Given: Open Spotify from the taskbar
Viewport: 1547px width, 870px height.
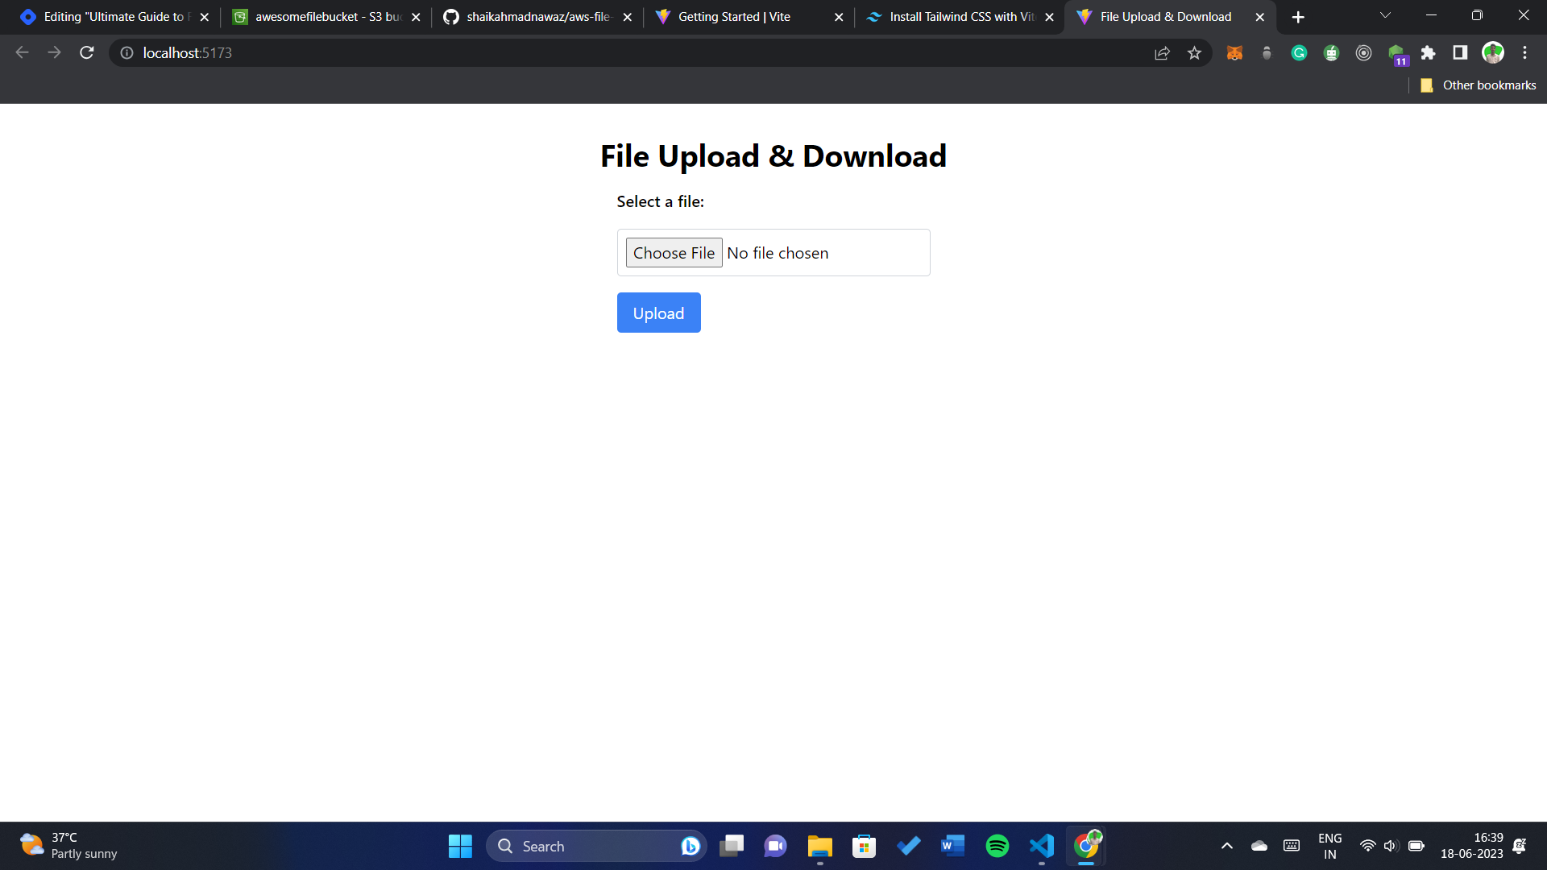Looking at the screenshot, I should coord(997,846).
